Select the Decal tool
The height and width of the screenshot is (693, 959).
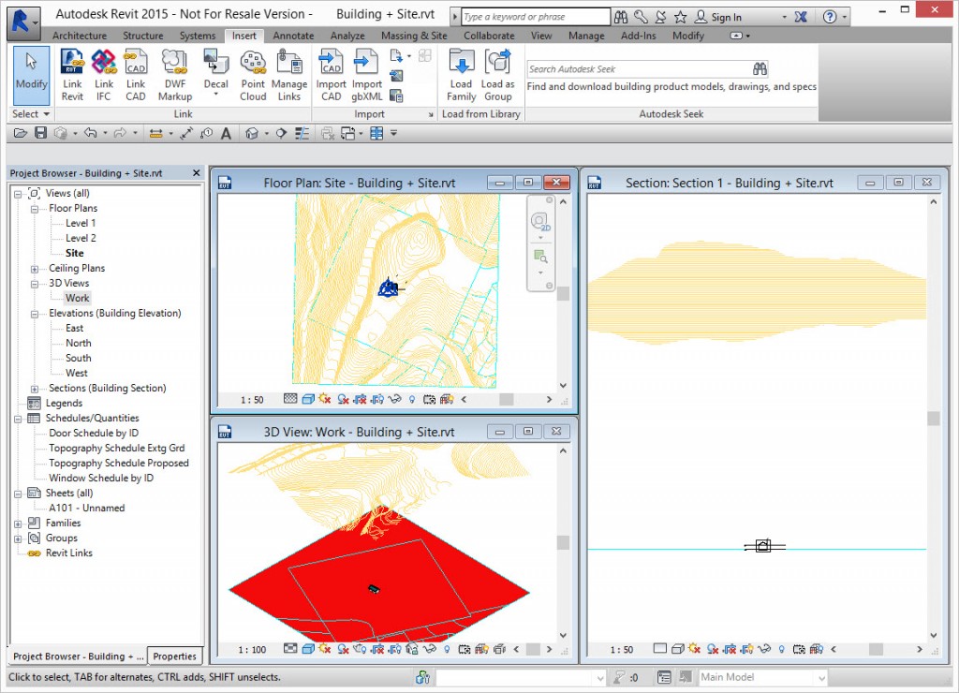[x=215, y=70]
